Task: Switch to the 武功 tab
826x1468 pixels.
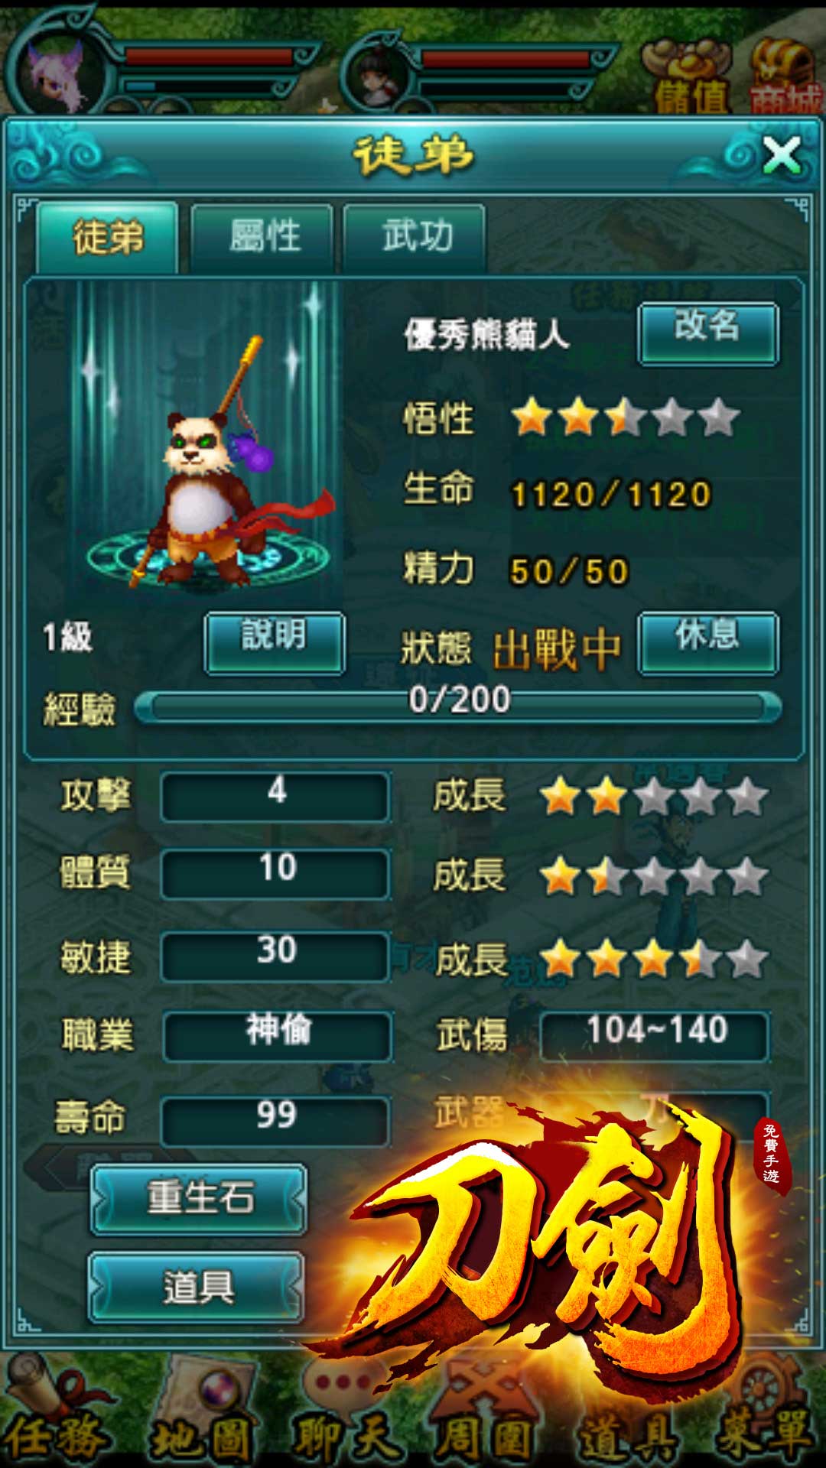Action: click(415, 238)
